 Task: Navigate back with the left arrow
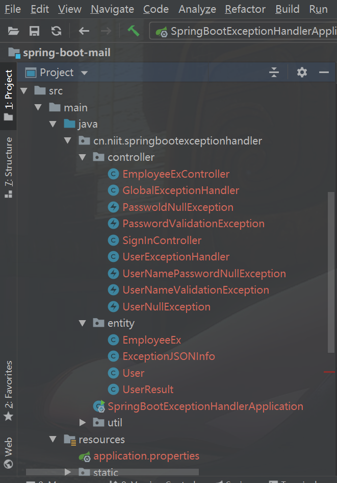point(84,31)
